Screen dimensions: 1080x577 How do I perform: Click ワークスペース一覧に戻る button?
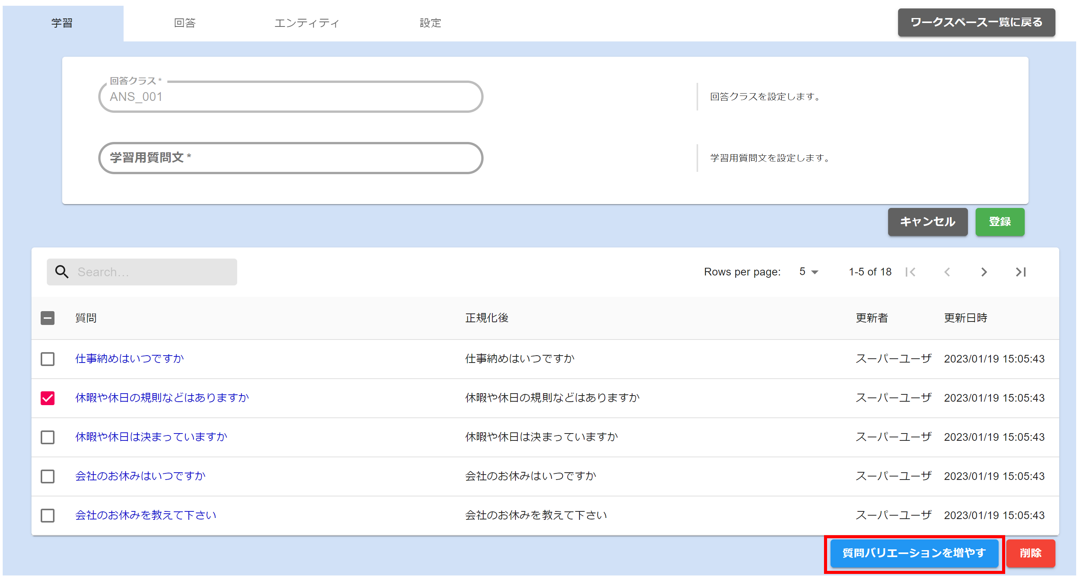[976, 22]
